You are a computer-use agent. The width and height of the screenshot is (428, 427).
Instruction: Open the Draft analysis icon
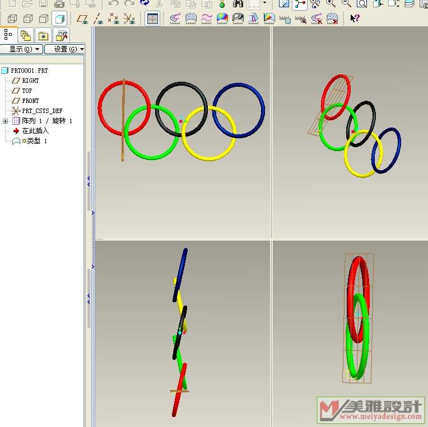pyautogui.click(x=254, y=18)
